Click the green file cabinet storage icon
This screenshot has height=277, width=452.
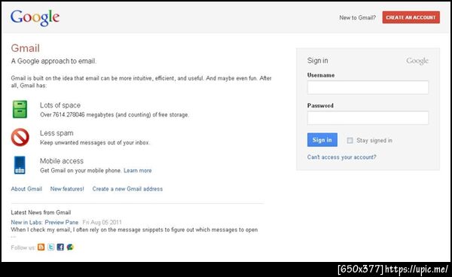20,109
